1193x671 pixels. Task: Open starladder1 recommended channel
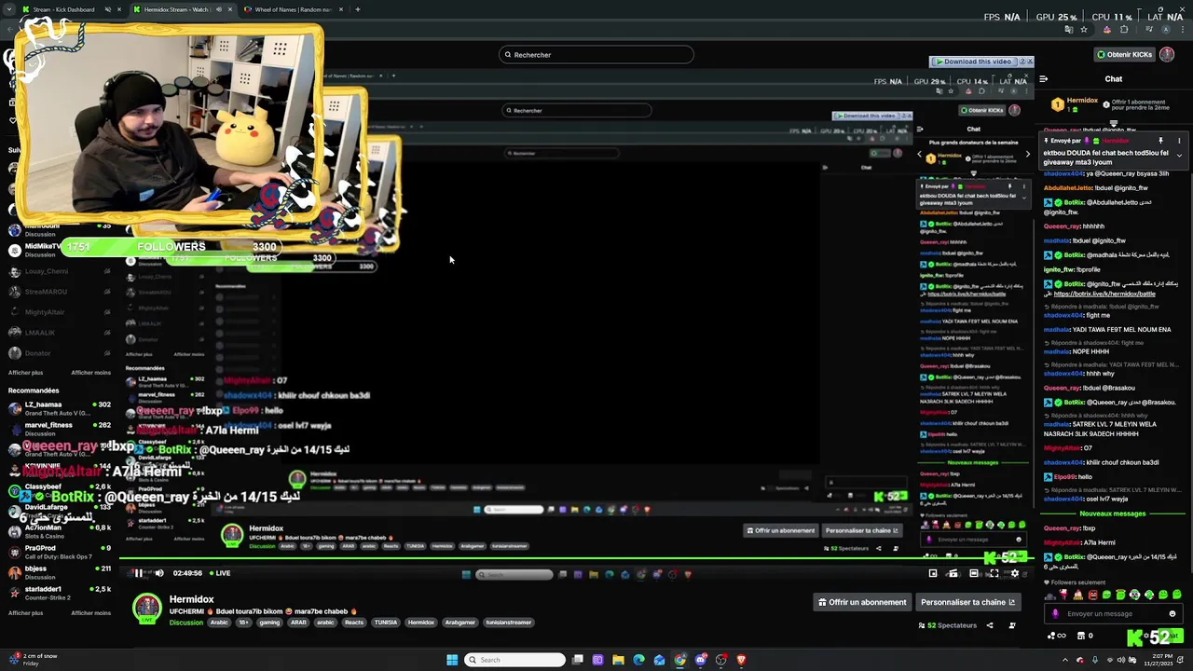60,593
